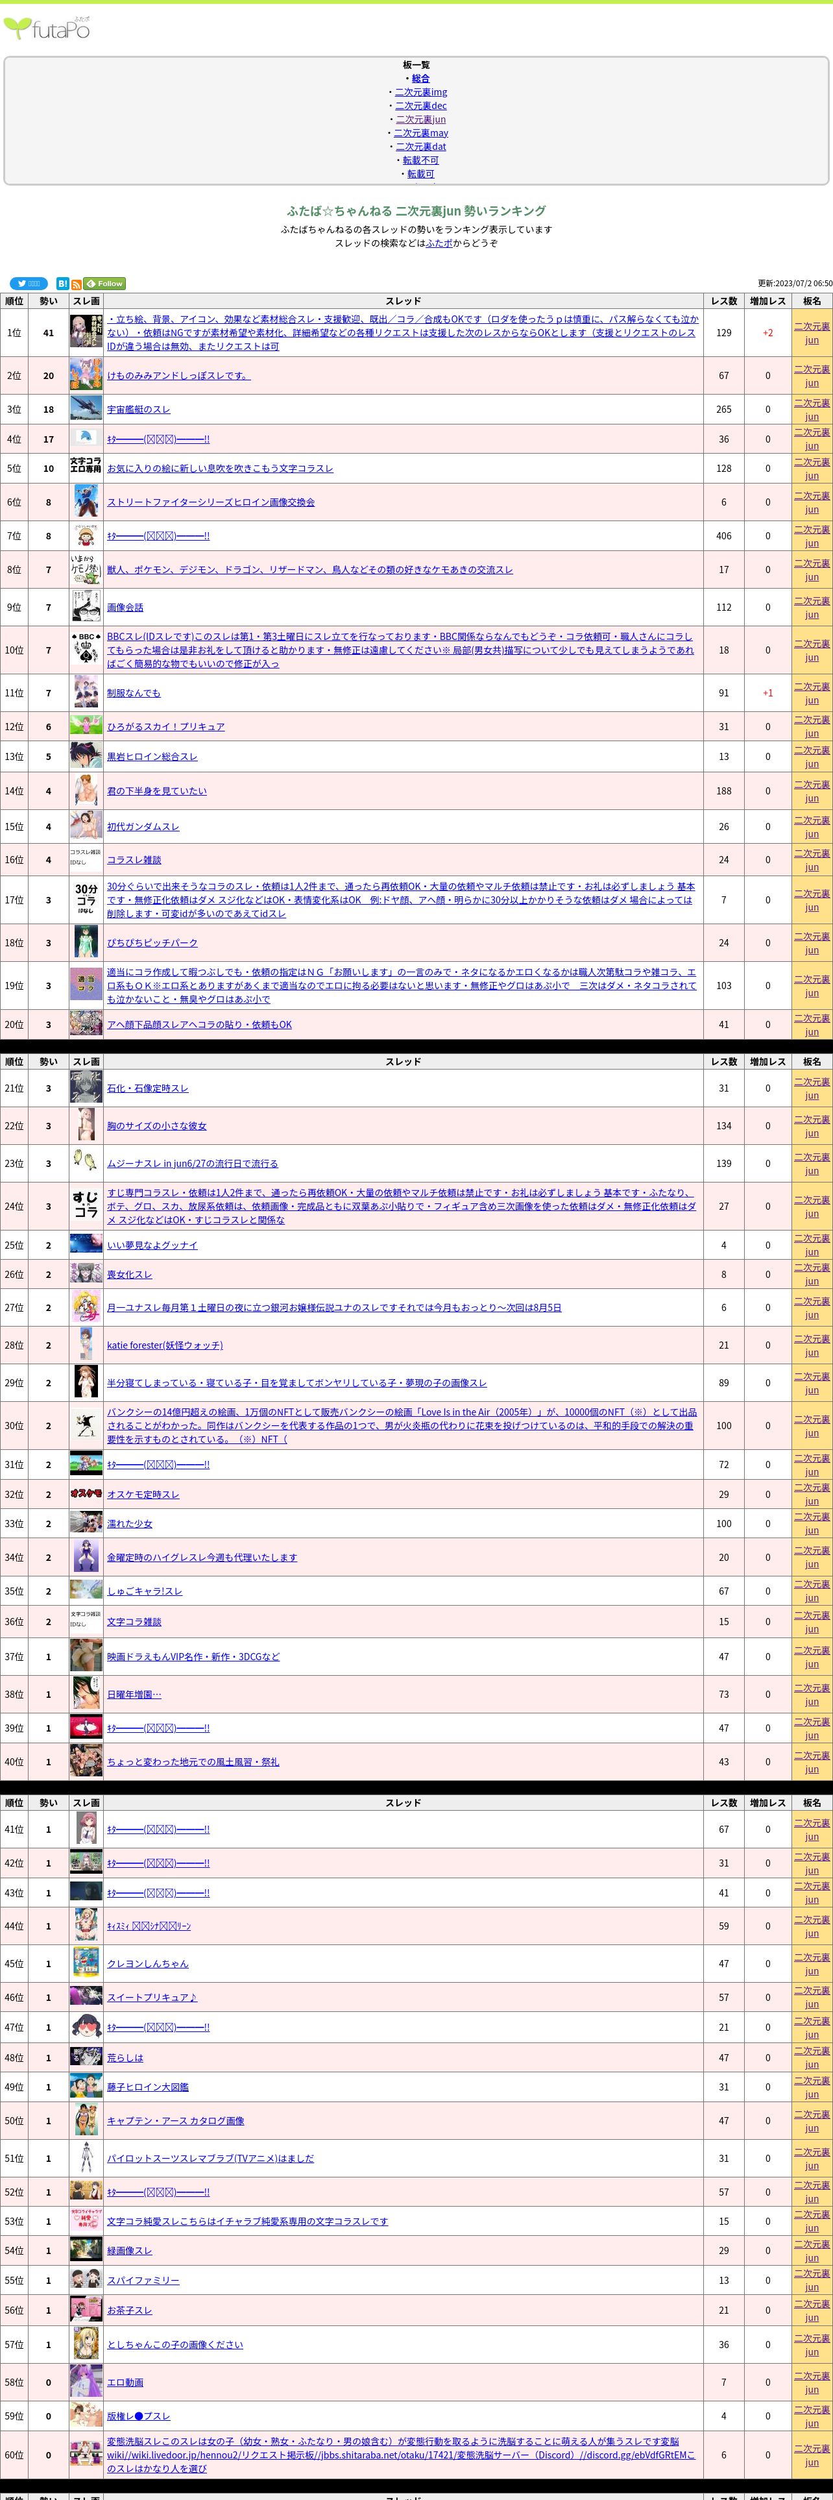Open thumbnail of けものみみアンドしっぽスレ thread
Image resolution: width=833 pixels, height=2500 pixels.
pyautogui.click(x=86, y=376)
